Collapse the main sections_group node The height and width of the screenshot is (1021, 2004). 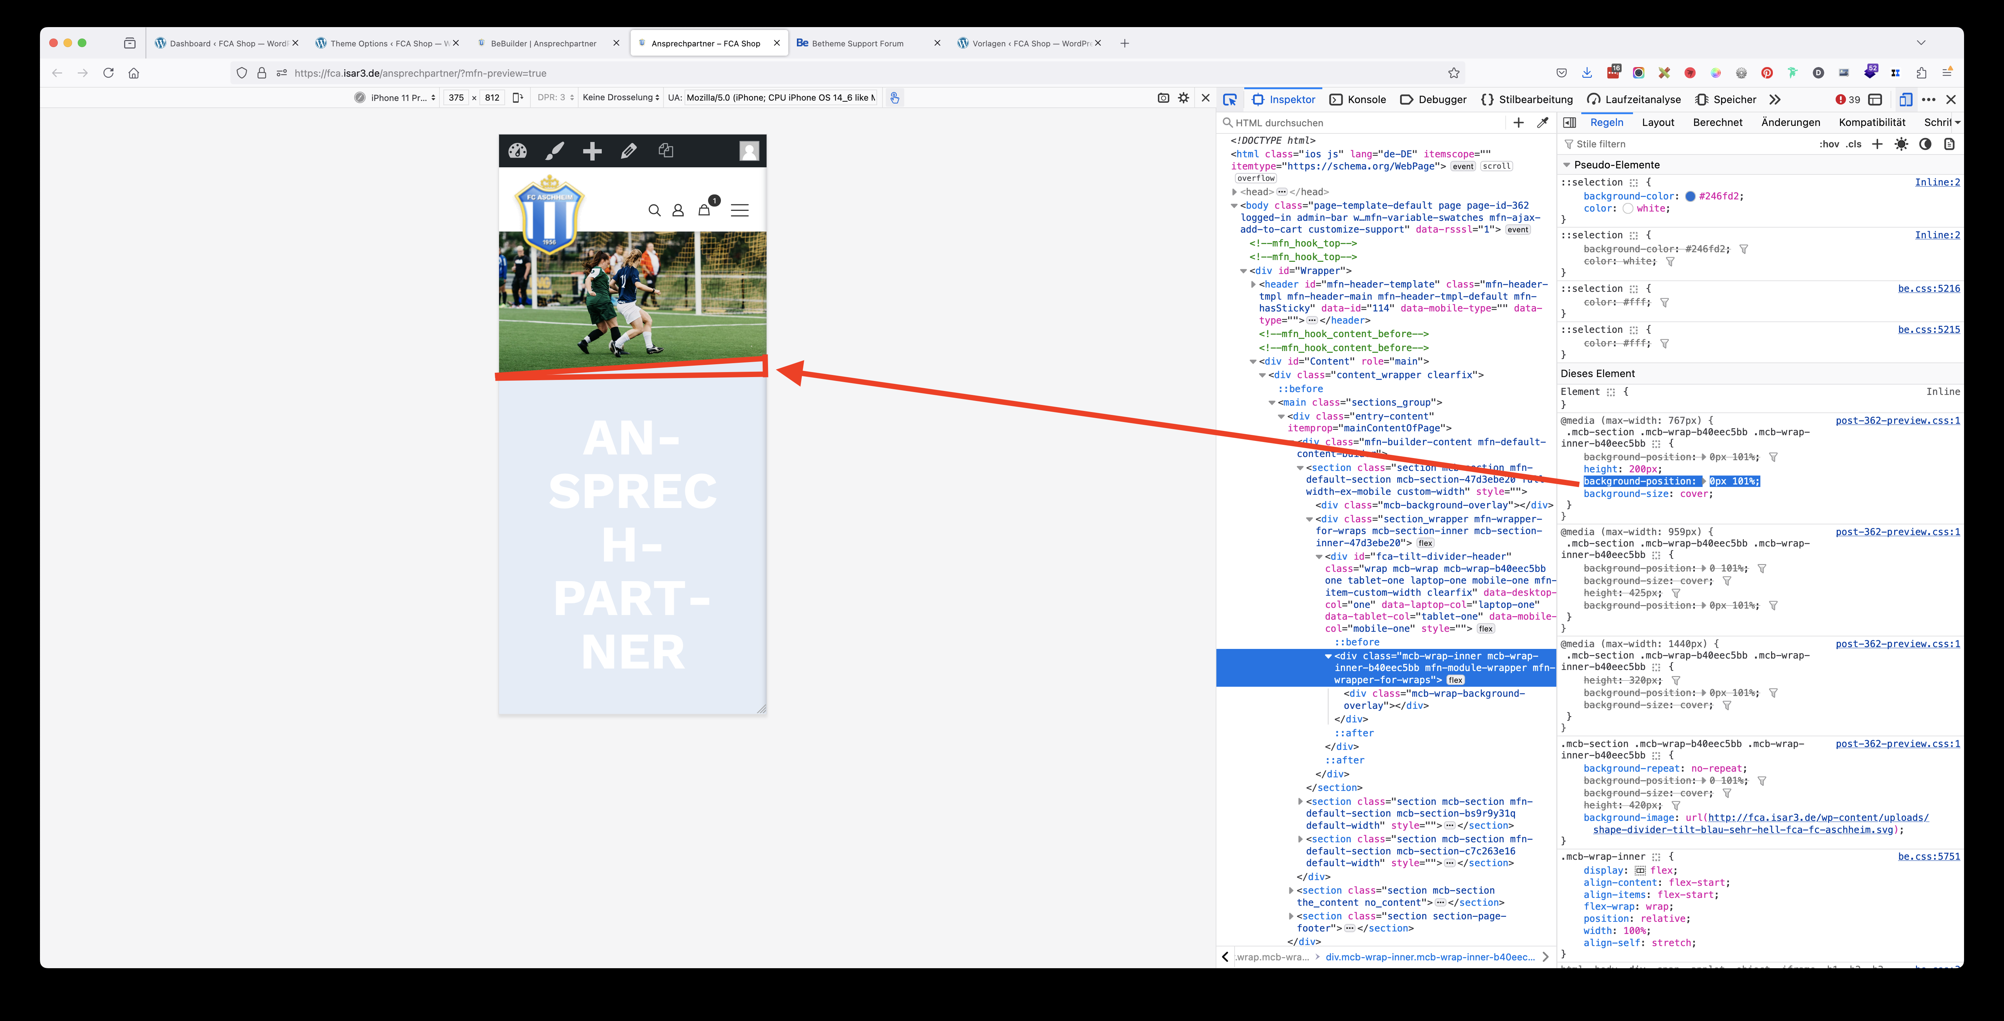pyautogui.click(x=1272, y=403)
